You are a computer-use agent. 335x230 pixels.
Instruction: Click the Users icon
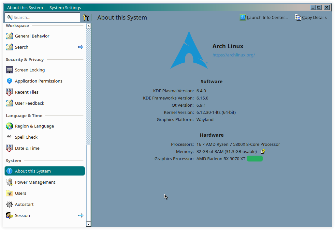coord(9,193)
